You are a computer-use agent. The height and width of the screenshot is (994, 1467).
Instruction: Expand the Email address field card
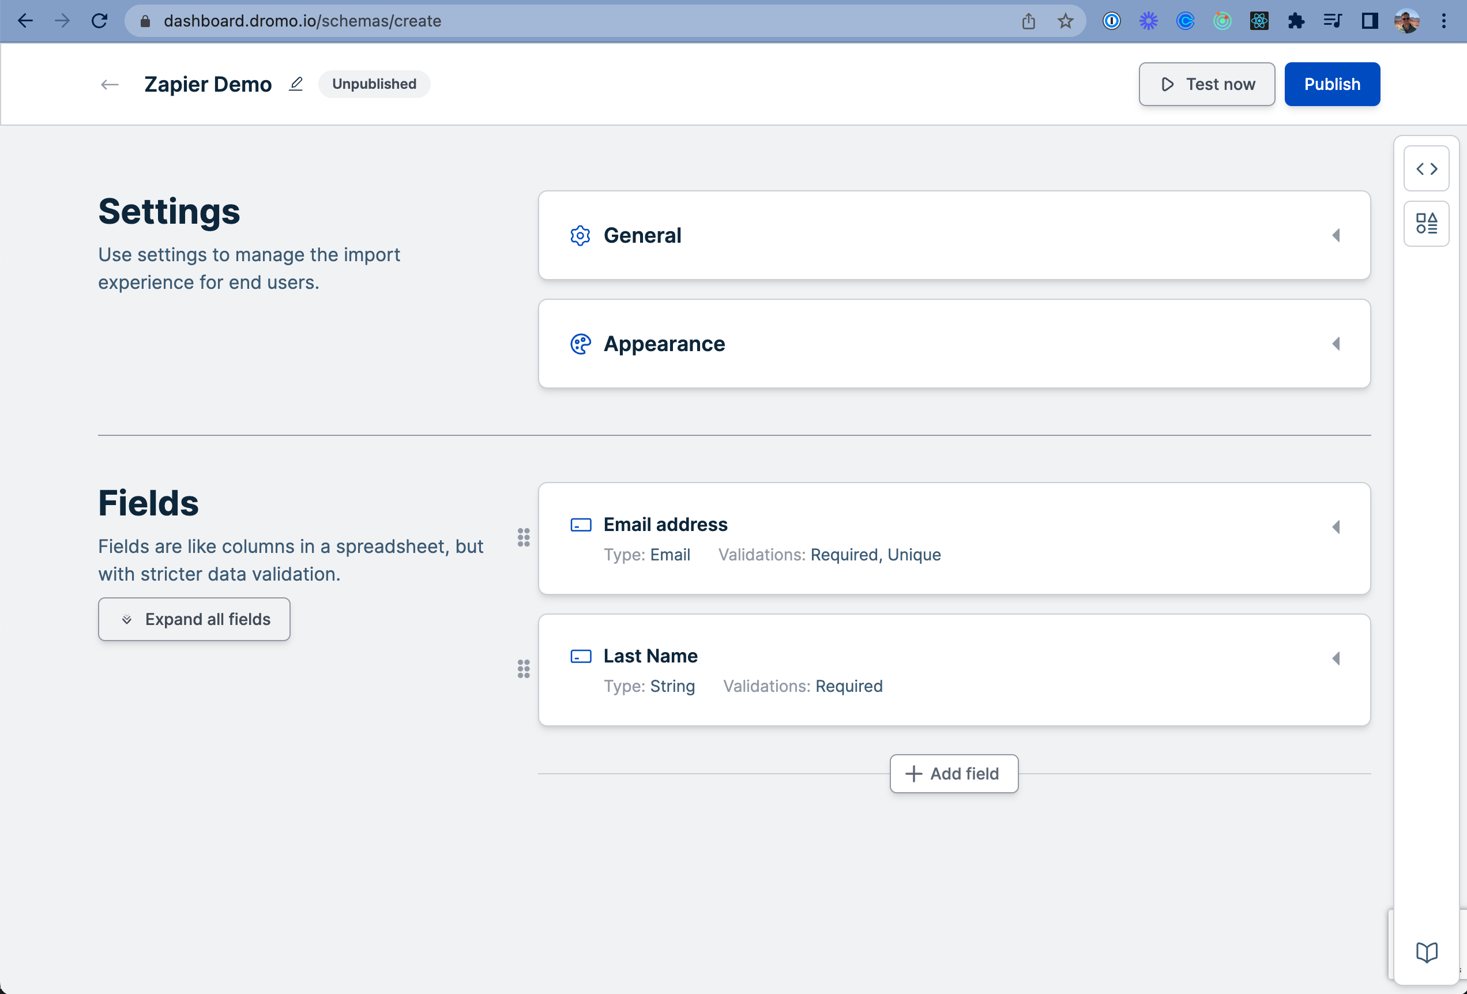pos(1336,527)
